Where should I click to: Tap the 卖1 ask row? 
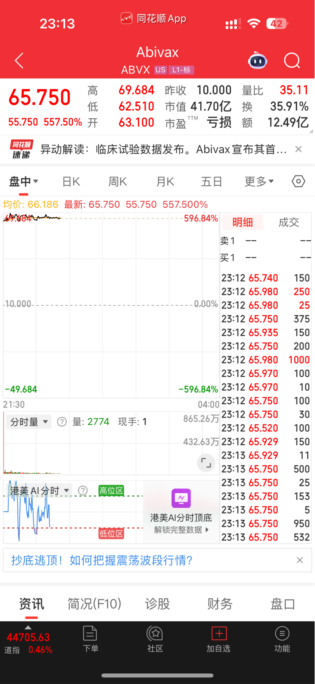265,241
